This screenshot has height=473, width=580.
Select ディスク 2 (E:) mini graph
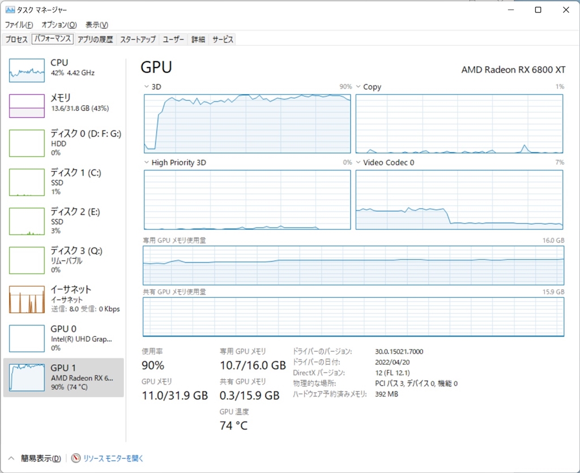(27, 221)
